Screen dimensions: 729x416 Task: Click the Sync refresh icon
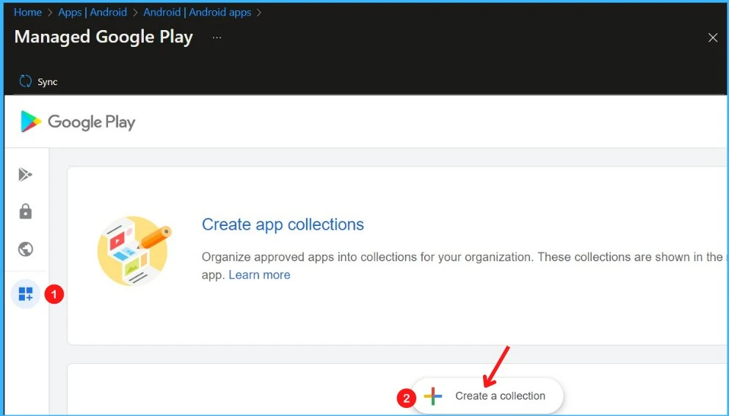pos(25,81)
